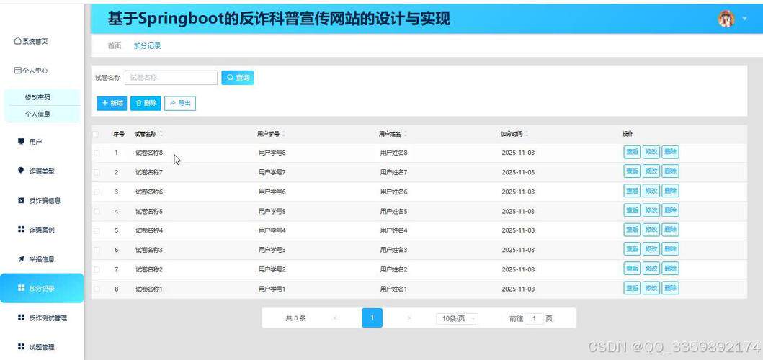Click the cell 用户姓名4
The height and width of the screenshot is (360, 763).
click(x=393, y=230)
